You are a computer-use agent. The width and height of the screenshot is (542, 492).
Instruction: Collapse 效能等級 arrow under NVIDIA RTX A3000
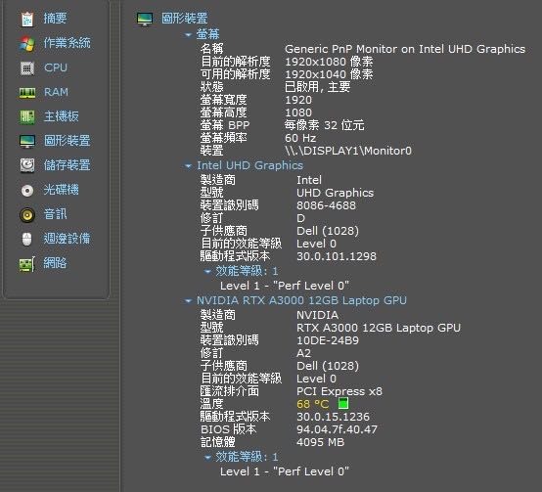[207, 458]
